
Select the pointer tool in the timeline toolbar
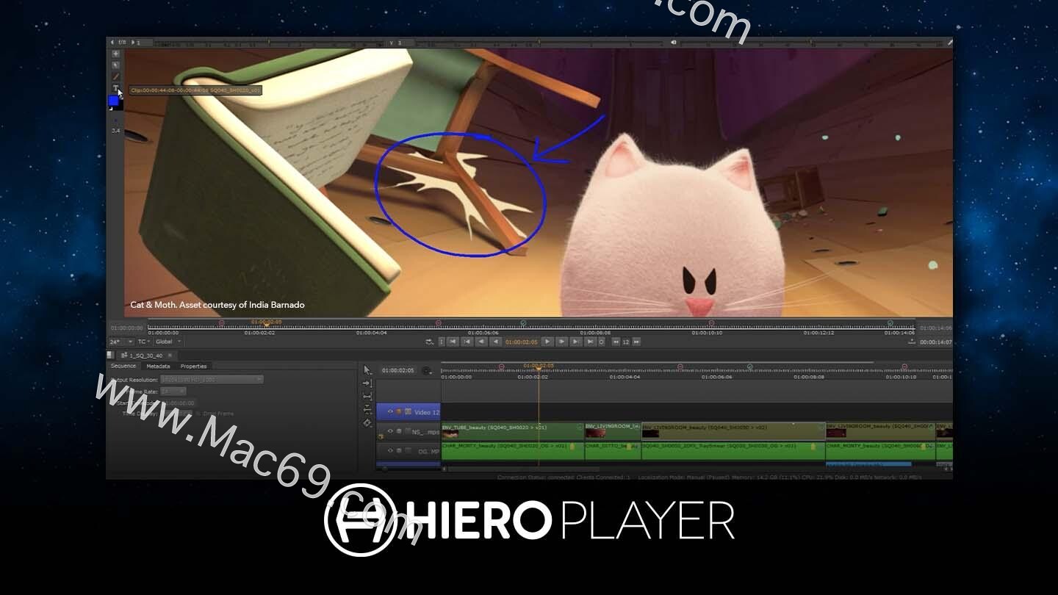coord(366,368)
